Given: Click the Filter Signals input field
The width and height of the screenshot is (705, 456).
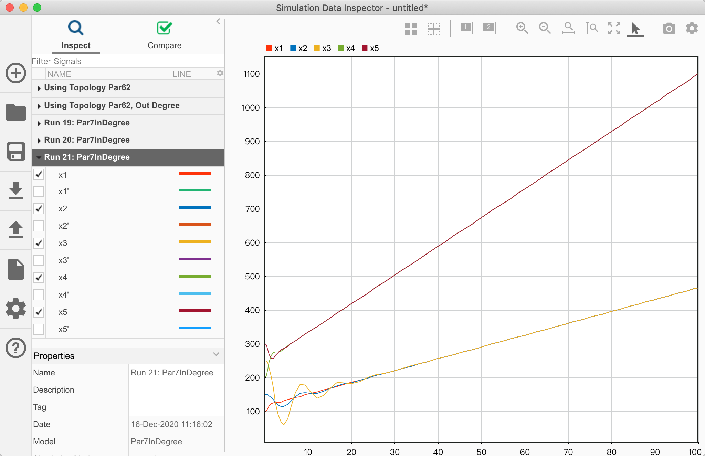Looking at the screenshot, I should pos(128,61).
